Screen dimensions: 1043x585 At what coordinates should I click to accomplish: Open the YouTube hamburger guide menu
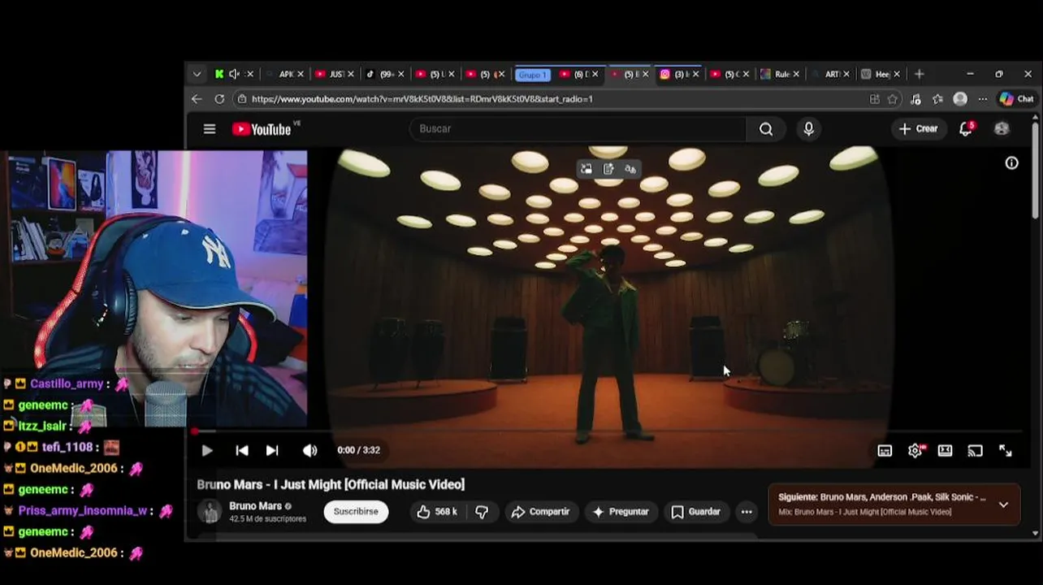click(209, 128)
